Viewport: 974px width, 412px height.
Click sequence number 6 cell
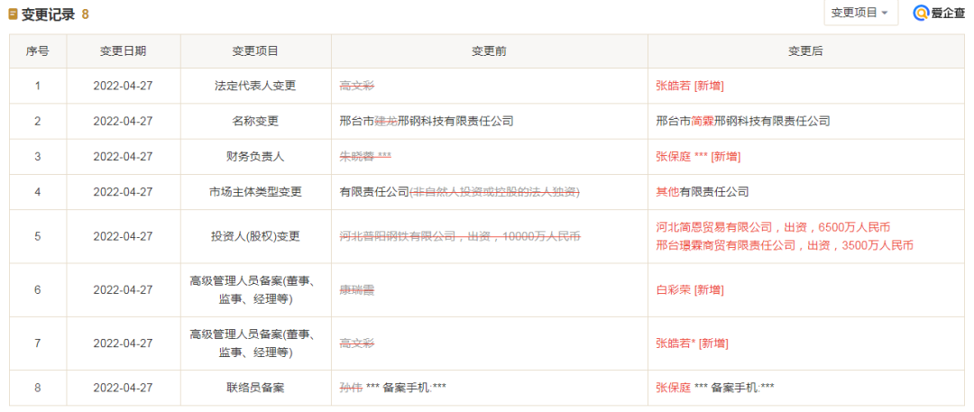pyautogui.click(x=37, y=289)
